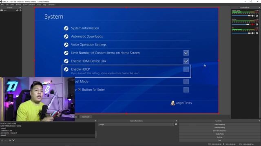Click Angel Teves user avatar
Viewport: 261px width, 146px height.
(x=173, y=103)
